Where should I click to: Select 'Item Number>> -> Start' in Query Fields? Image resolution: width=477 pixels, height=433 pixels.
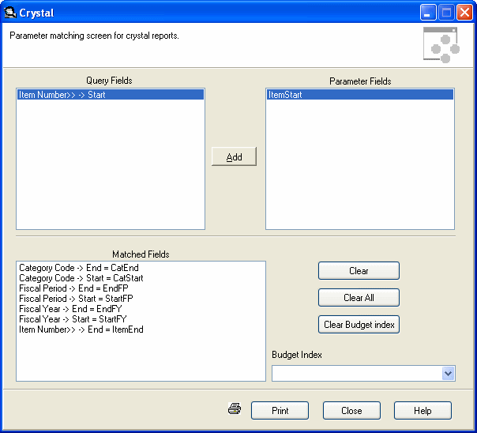click(62, 95)
